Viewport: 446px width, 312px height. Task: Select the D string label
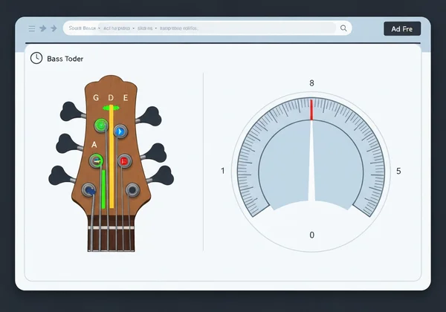pos(111,97)
